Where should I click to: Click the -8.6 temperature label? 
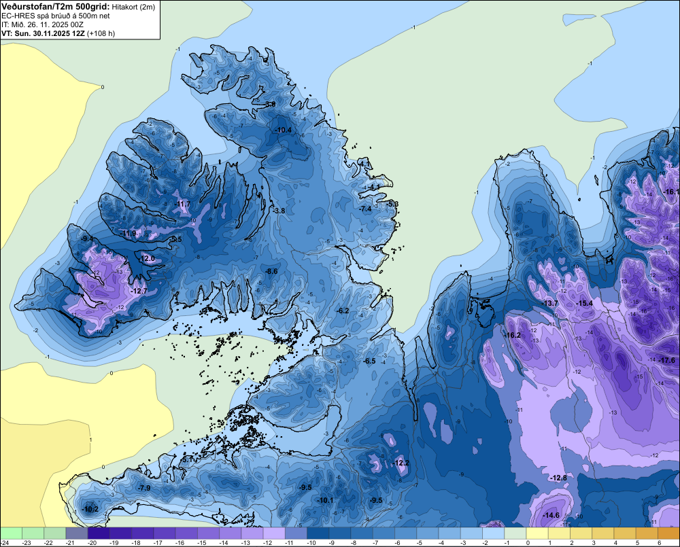pyautogui.click(x=271, y=271)
